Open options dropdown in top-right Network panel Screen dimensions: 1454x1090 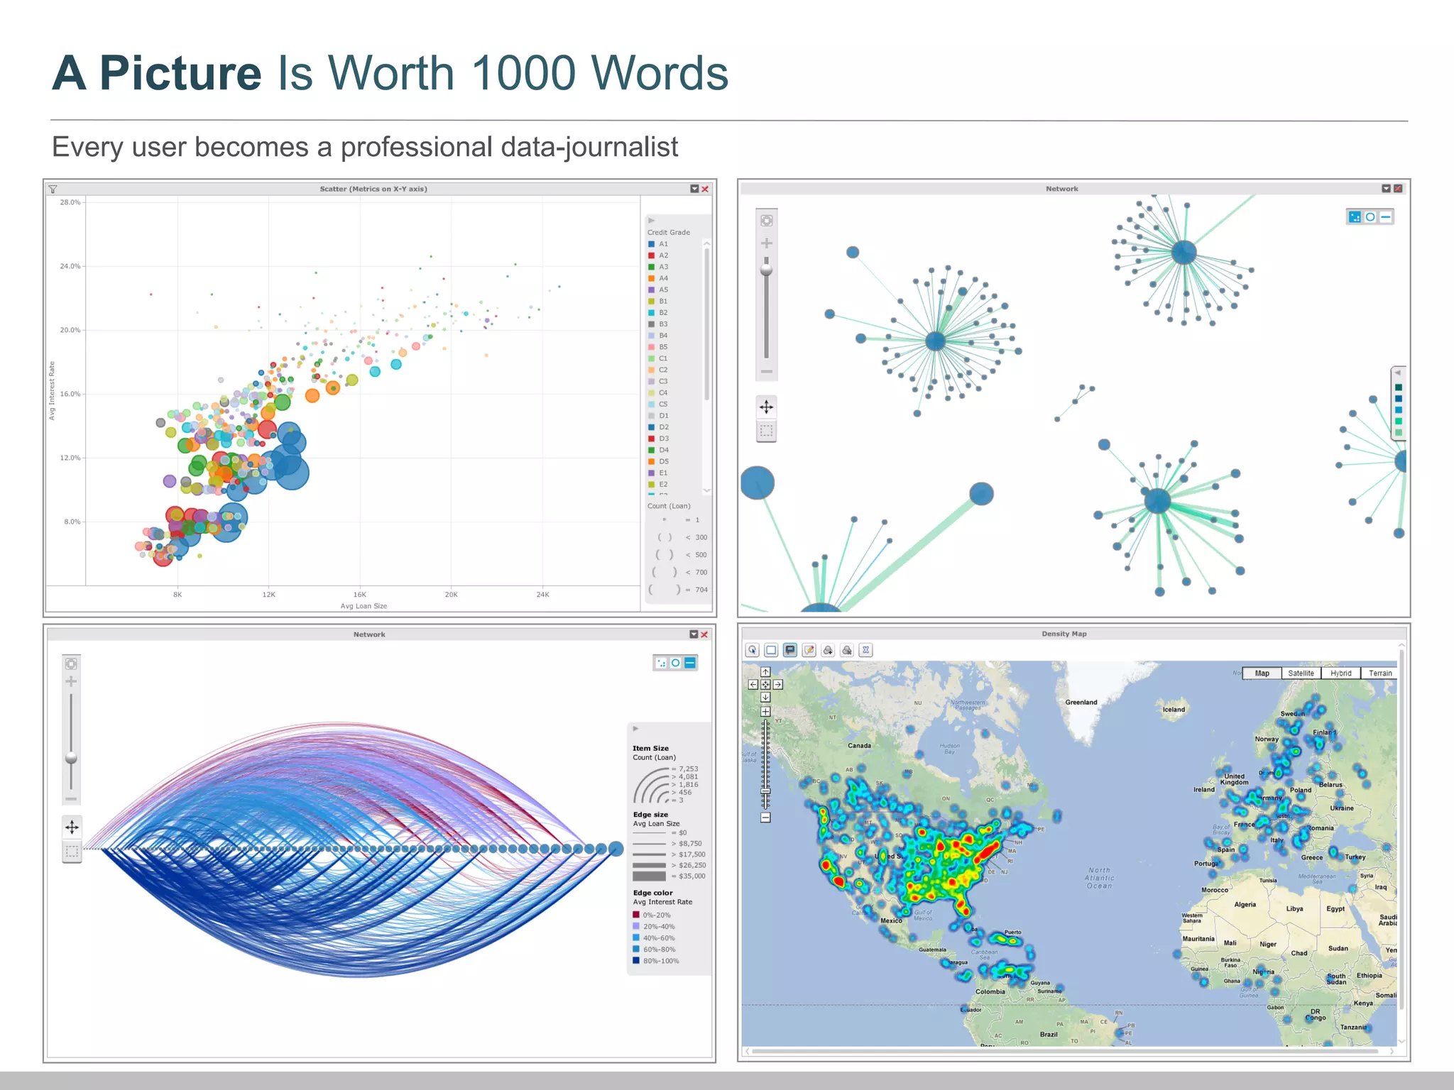[x=1386, y=189]
